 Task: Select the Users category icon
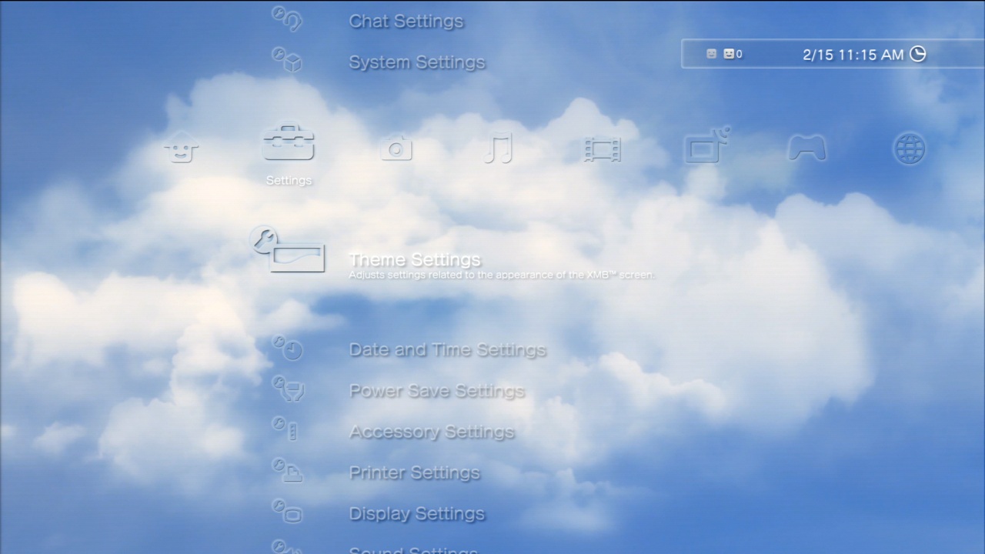click(x=182, y=146)
